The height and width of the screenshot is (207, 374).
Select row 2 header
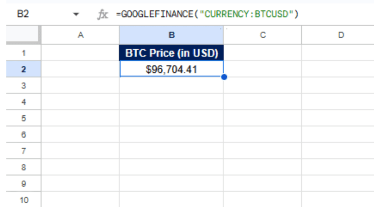click(24, 69)
